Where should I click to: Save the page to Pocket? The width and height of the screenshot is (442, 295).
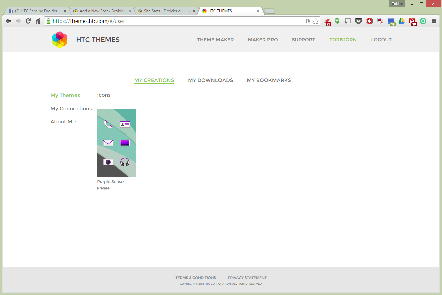tap(358, 21)
